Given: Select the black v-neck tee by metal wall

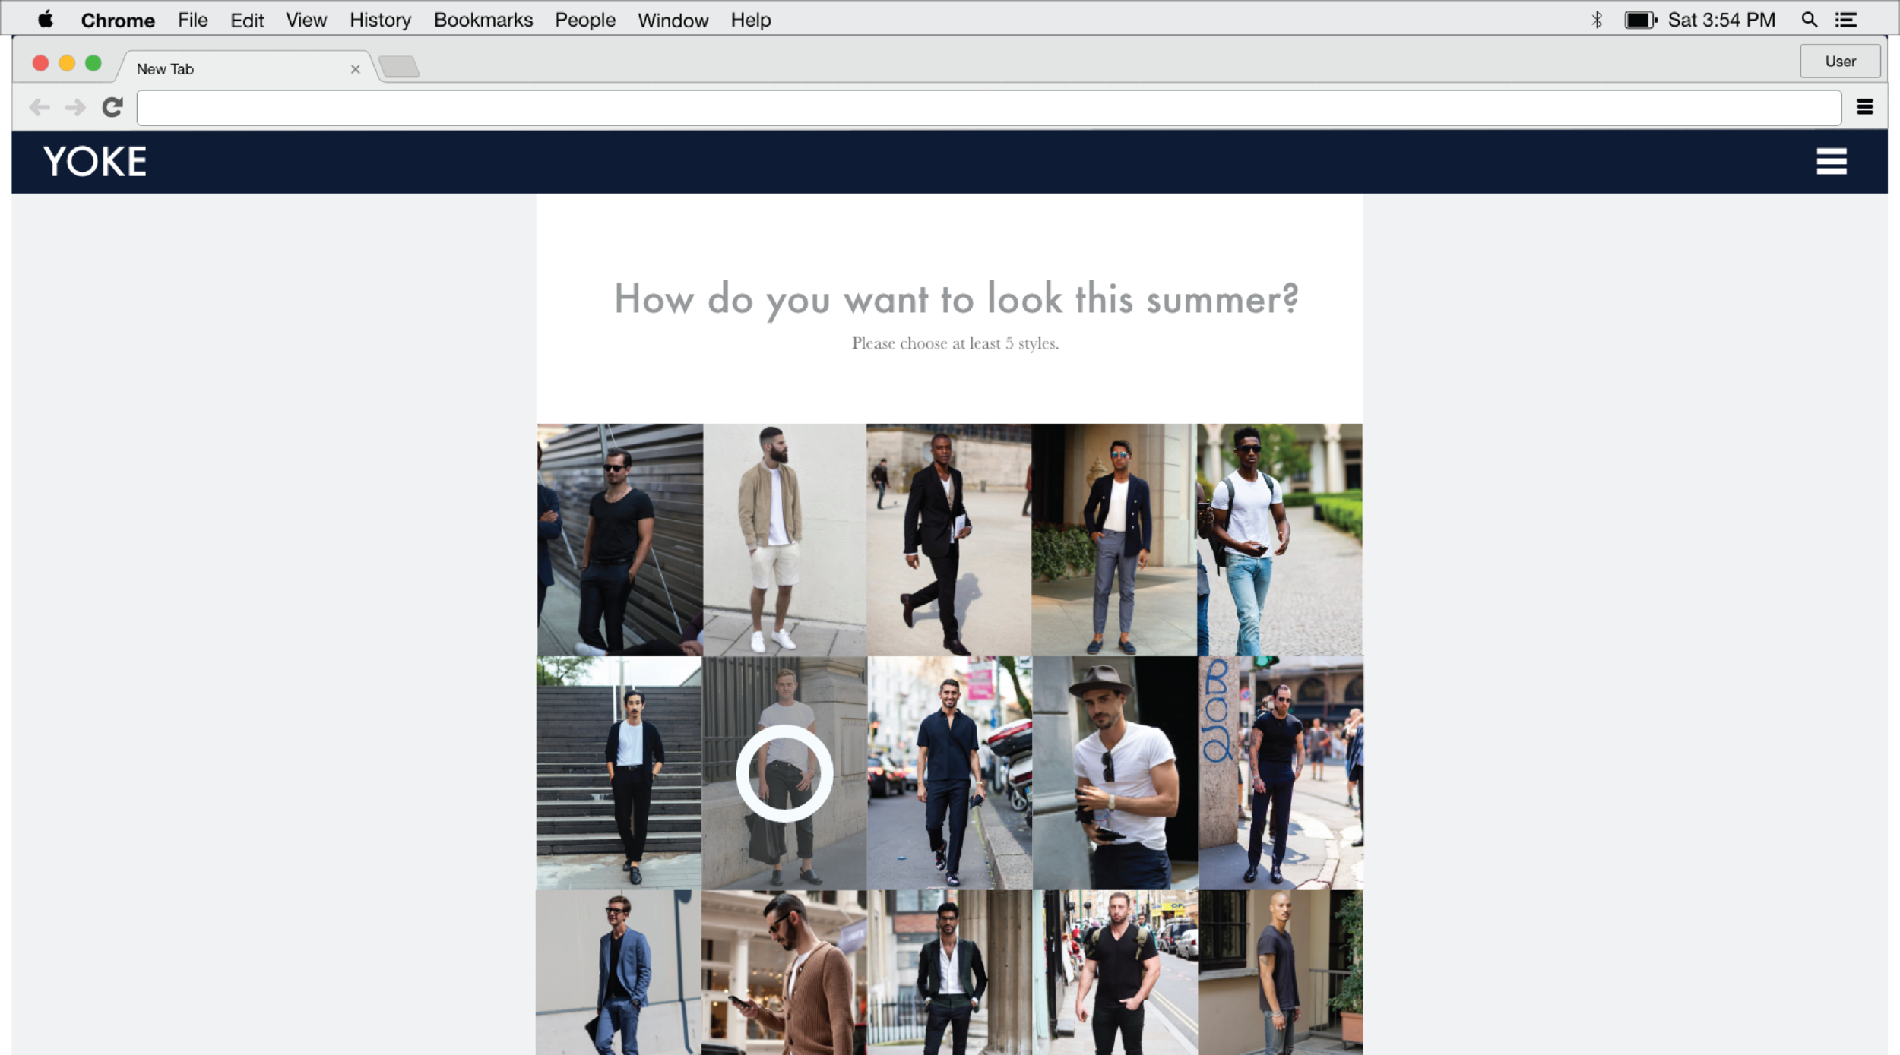Looking at the screenshot, I should point(620,540).
